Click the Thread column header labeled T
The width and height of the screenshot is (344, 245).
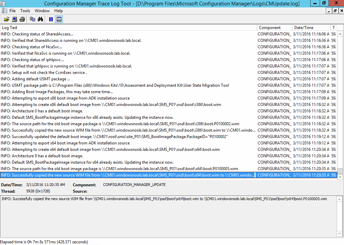pos(334,28)
